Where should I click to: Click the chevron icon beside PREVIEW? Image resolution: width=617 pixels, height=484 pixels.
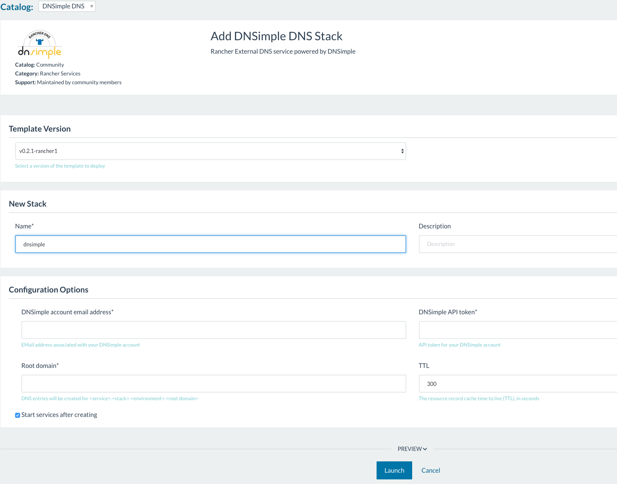pyautogui.click(x=425, y=449)
